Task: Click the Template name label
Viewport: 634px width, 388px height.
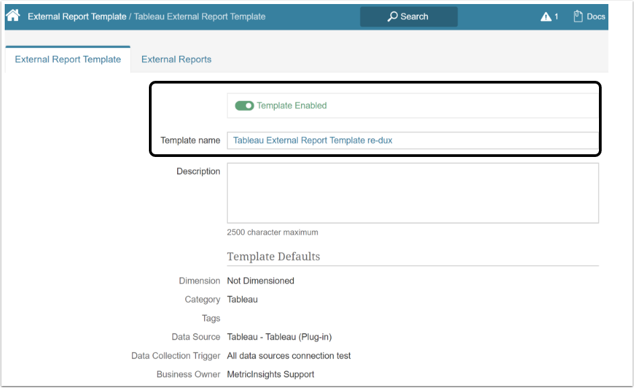Action: [190, 140]
